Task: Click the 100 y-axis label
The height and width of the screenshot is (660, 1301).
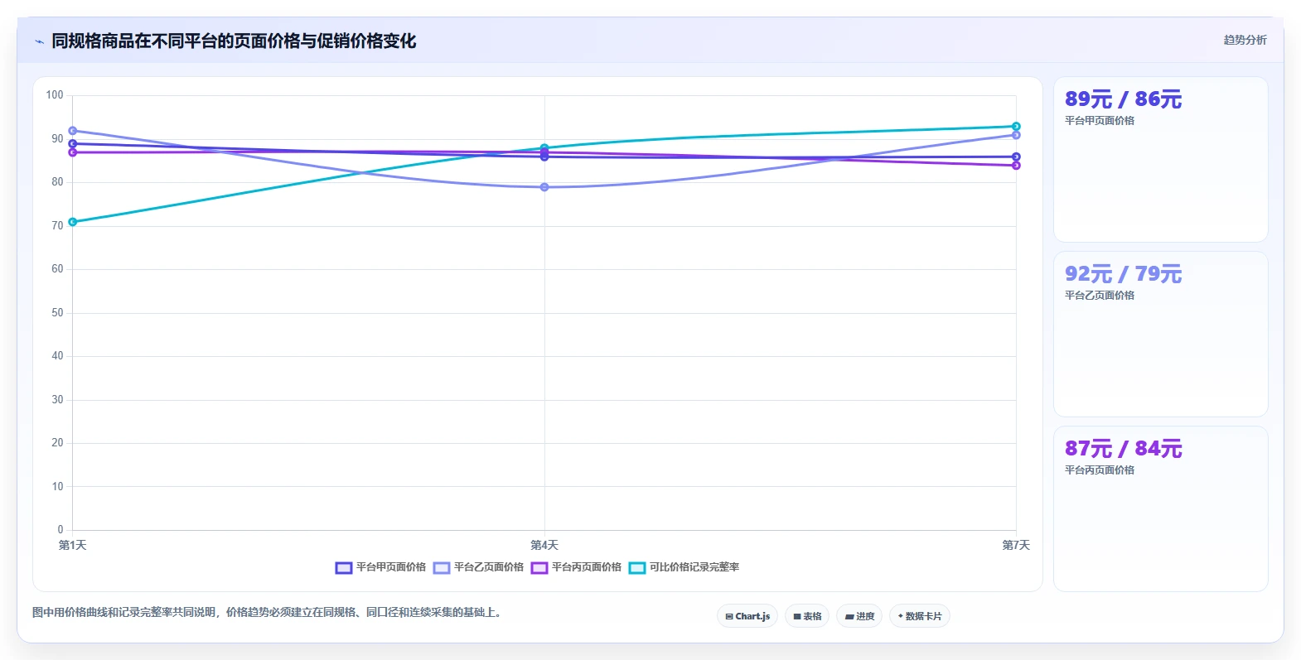Action: click(55, 95)
